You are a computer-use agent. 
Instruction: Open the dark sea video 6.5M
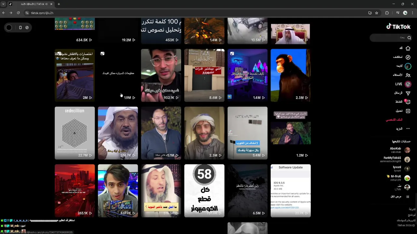coord(247,191)
